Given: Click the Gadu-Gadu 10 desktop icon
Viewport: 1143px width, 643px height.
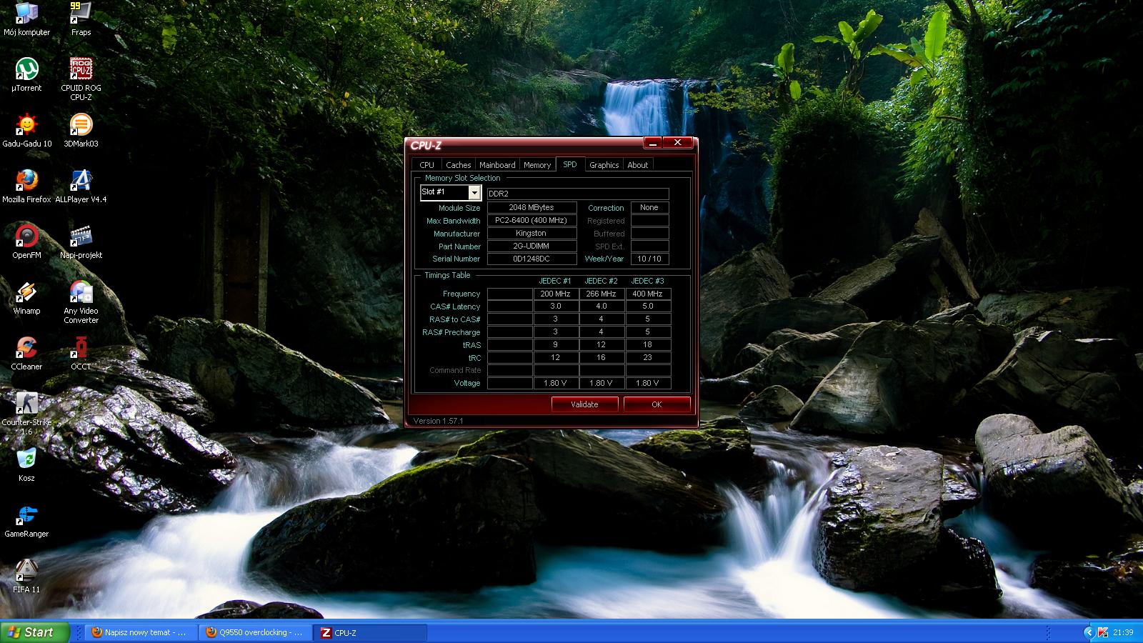Looking at the screenshot, I should 26,131.
